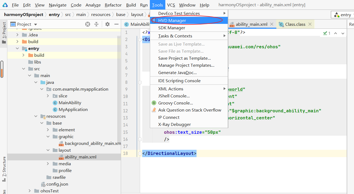Open SDK Manager from Tools menu
Viewport: 354px width, 194px height.
click(x=189, y=28)
